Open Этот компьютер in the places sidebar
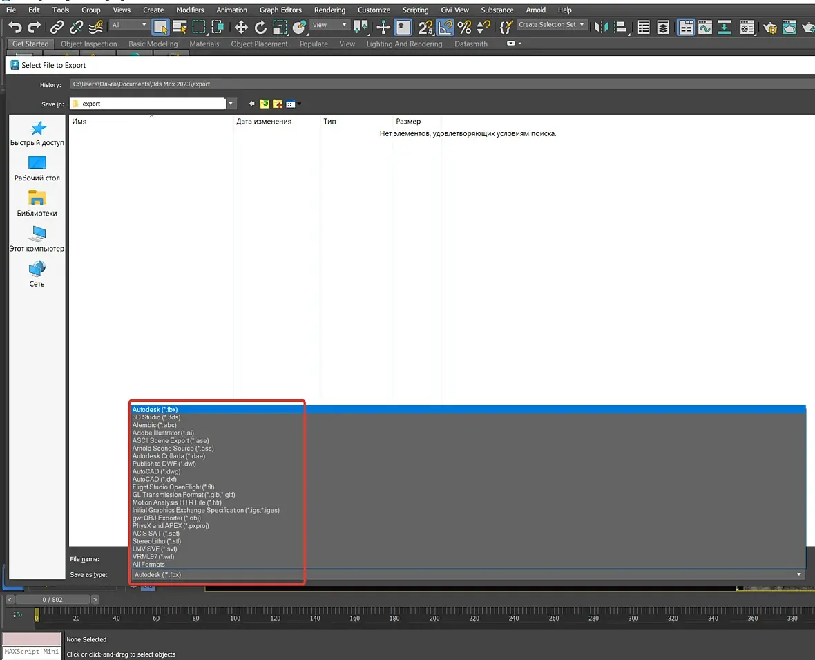 [x=37, y=239]
